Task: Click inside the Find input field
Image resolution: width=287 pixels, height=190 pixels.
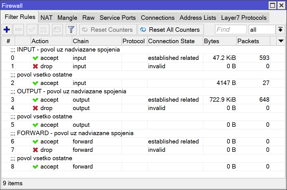Action: click(x=231, y=29)
